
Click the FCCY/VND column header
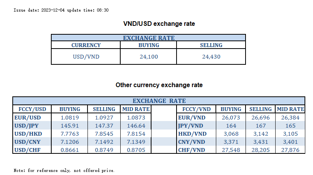195,109
